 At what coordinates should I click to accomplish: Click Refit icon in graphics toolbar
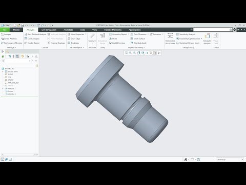point(126,53)
